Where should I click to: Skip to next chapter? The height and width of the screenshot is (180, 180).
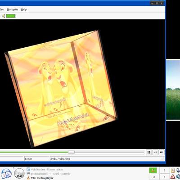[x=162, y=152]
